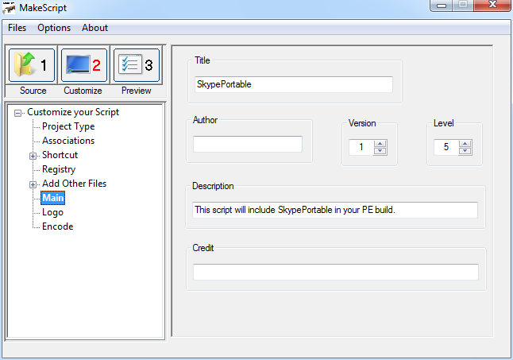Collapse the Customize your Script tree node

click(x=18, y=113)
